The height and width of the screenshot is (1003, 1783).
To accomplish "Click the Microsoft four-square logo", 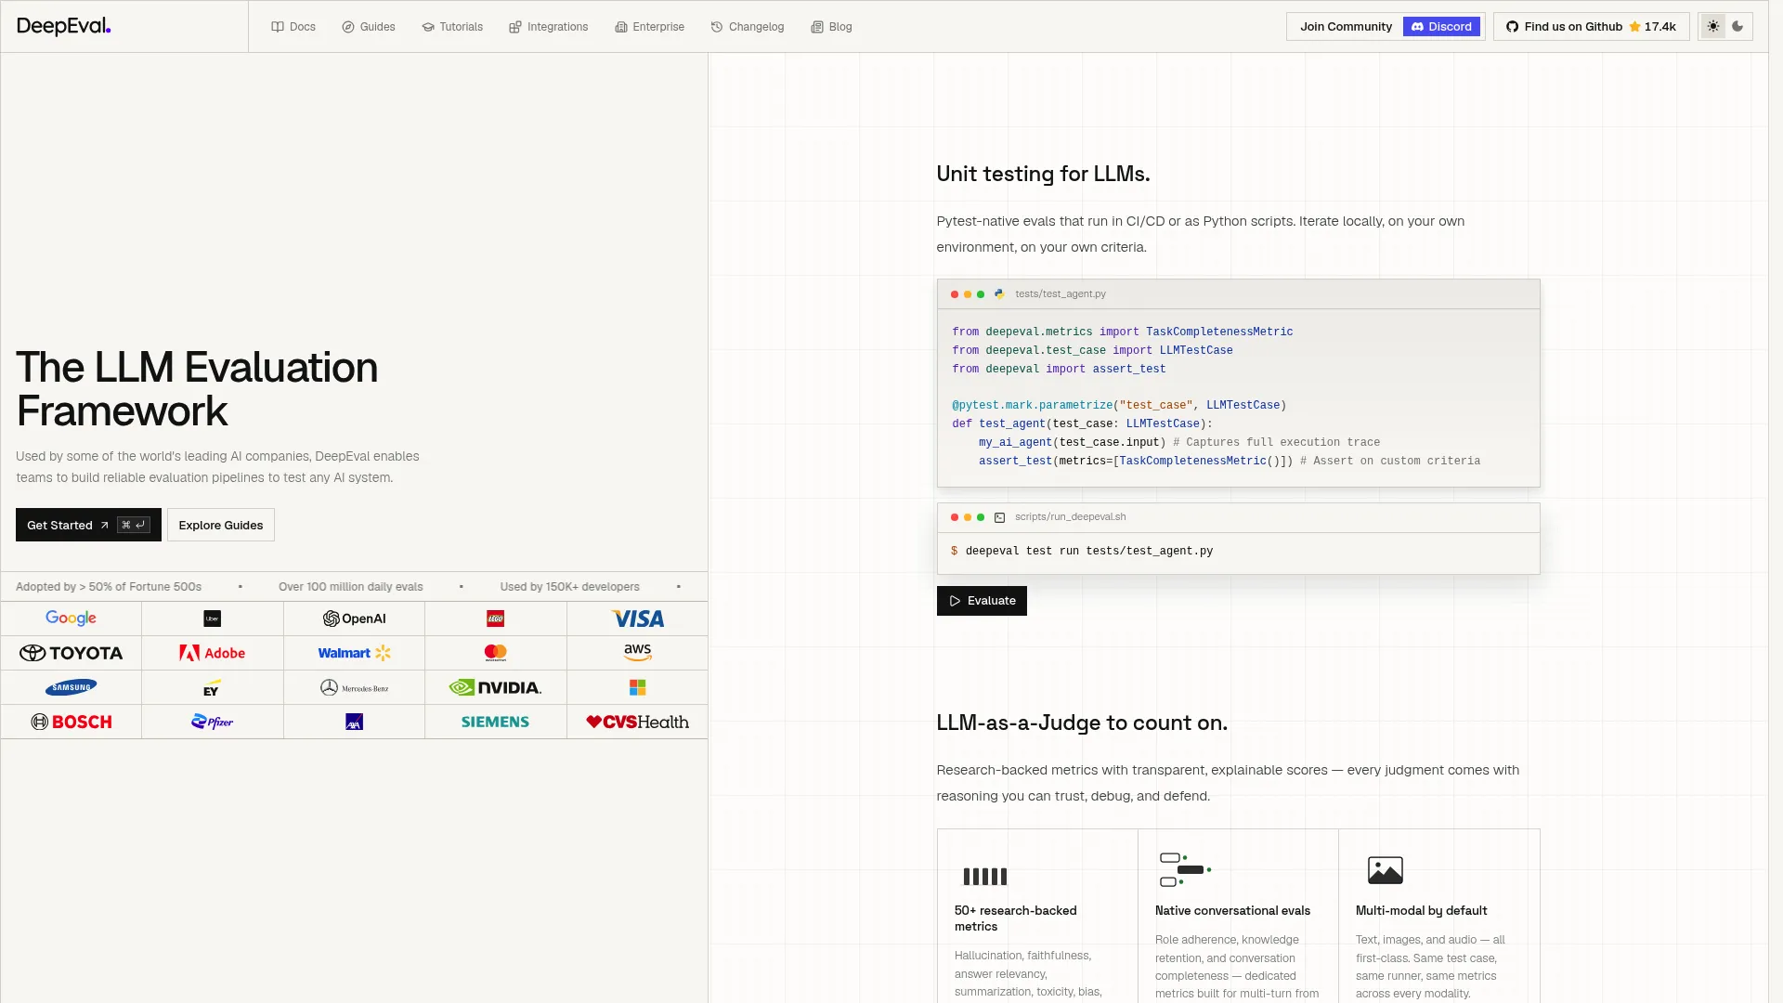I will click(x=638, y=687).
